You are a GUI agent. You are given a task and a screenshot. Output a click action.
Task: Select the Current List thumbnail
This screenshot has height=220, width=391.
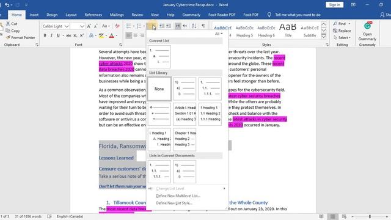(x=159, y=57)
